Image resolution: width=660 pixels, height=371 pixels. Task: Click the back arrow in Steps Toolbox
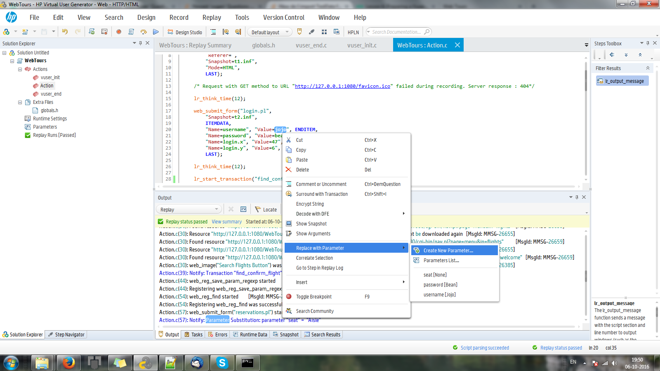coord(612,55)
